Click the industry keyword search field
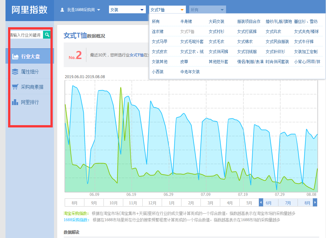The height and width of the screenshot is (238, 326). 27,35
